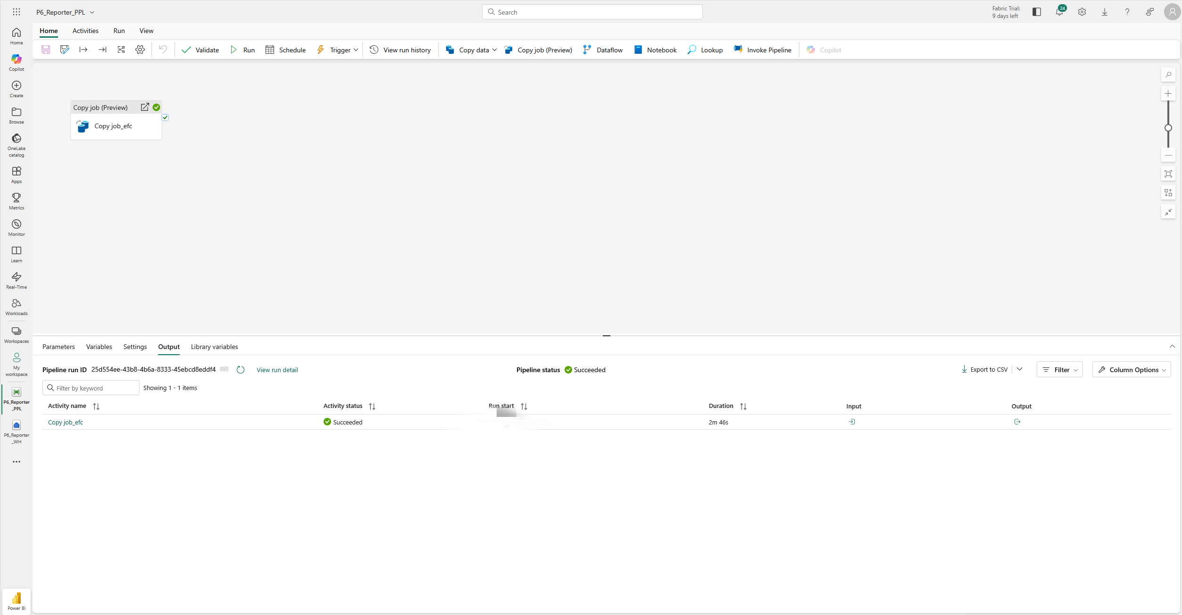Viewport: 1182px width, 615px height.
Task: Toggle the Copy job activity checkbox
Action: pos(165,117)
